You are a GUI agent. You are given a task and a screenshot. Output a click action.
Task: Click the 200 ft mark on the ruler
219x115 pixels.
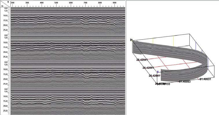pos(12,3)
